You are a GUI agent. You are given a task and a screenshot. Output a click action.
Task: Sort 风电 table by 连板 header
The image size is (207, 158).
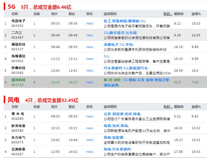(x=37, y=107)
